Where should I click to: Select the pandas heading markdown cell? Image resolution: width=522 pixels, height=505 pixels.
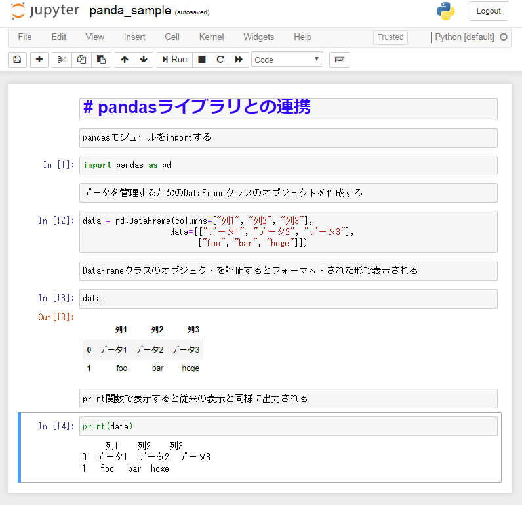click(x=289, y=109)
